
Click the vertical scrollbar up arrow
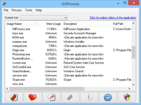pyautogui.click(x=133, y=23)
